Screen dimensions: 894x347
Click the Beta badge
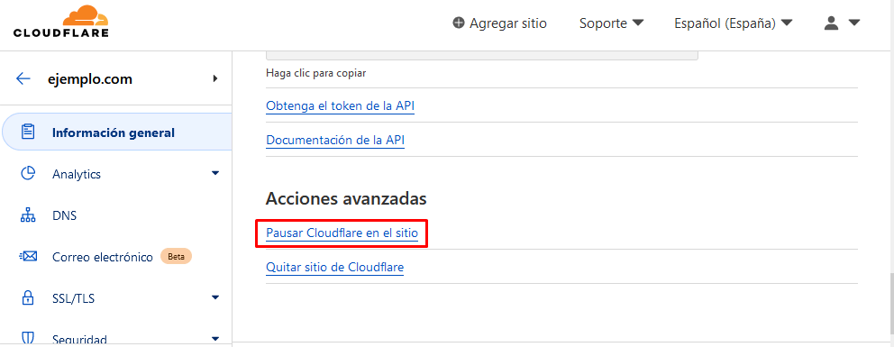tap(176, 256)
